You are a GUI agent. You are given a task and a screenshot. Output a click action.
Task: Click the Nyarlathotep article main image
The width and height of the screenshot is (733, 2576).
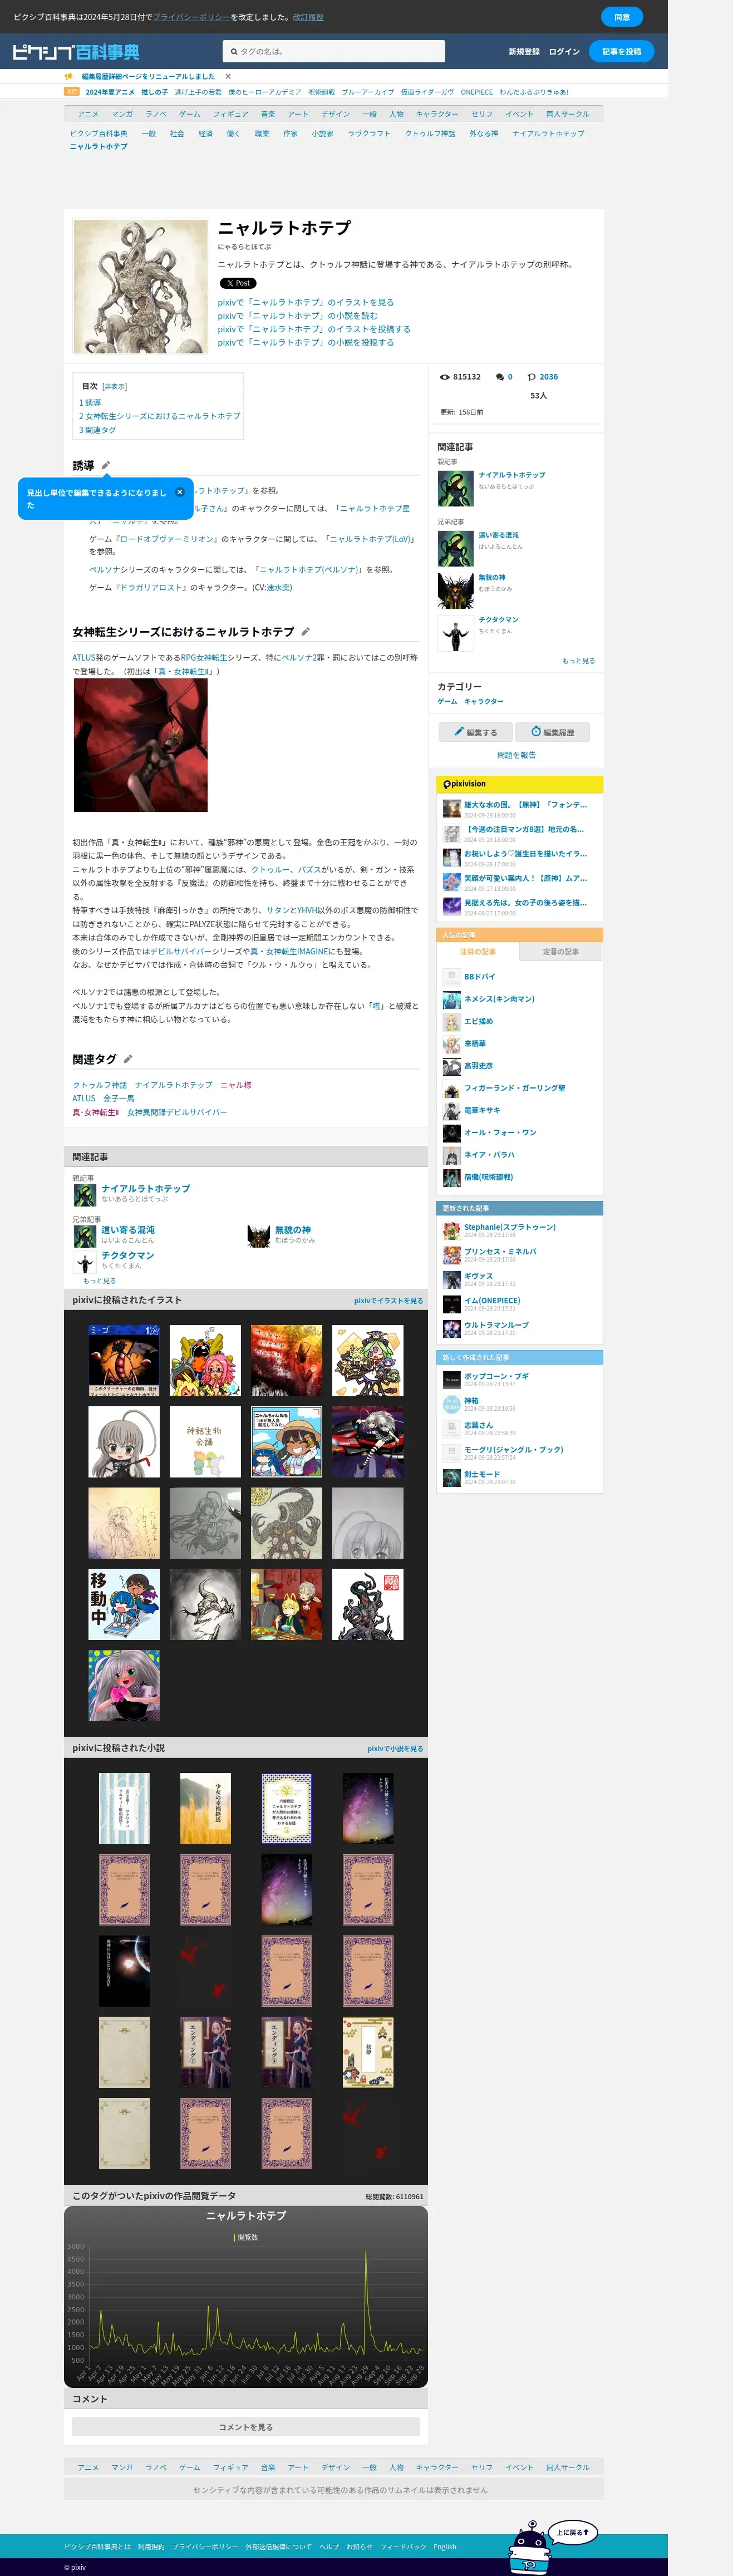pyautogui.click(x=141, y=287)
